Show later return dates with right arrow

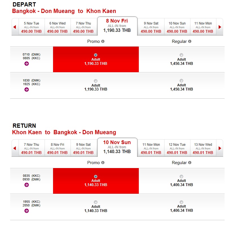click(220, 148)
